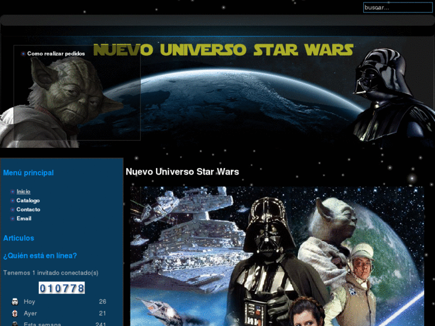Click the text Tenemos 1 invitado conectado(s)
Image resolution: width=435 pixels, height=326 pixels.
(51, 273)
